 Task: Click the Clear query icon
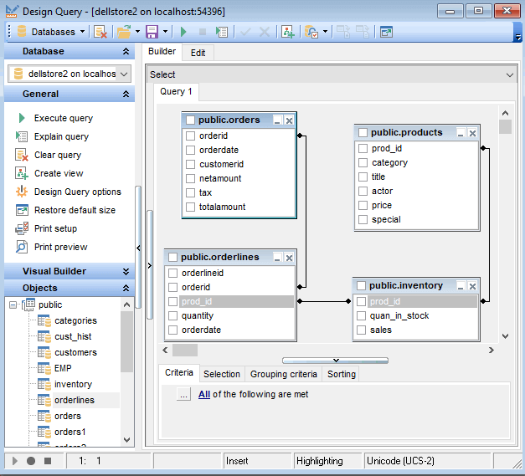tap(22, 155)
